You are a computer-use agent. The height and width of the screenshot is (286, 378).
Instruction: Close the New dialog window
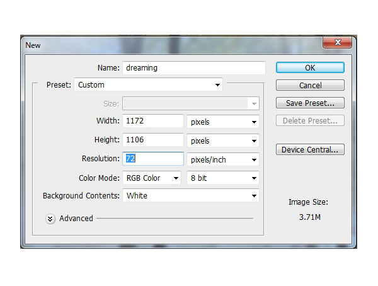(x=338, y=42)
